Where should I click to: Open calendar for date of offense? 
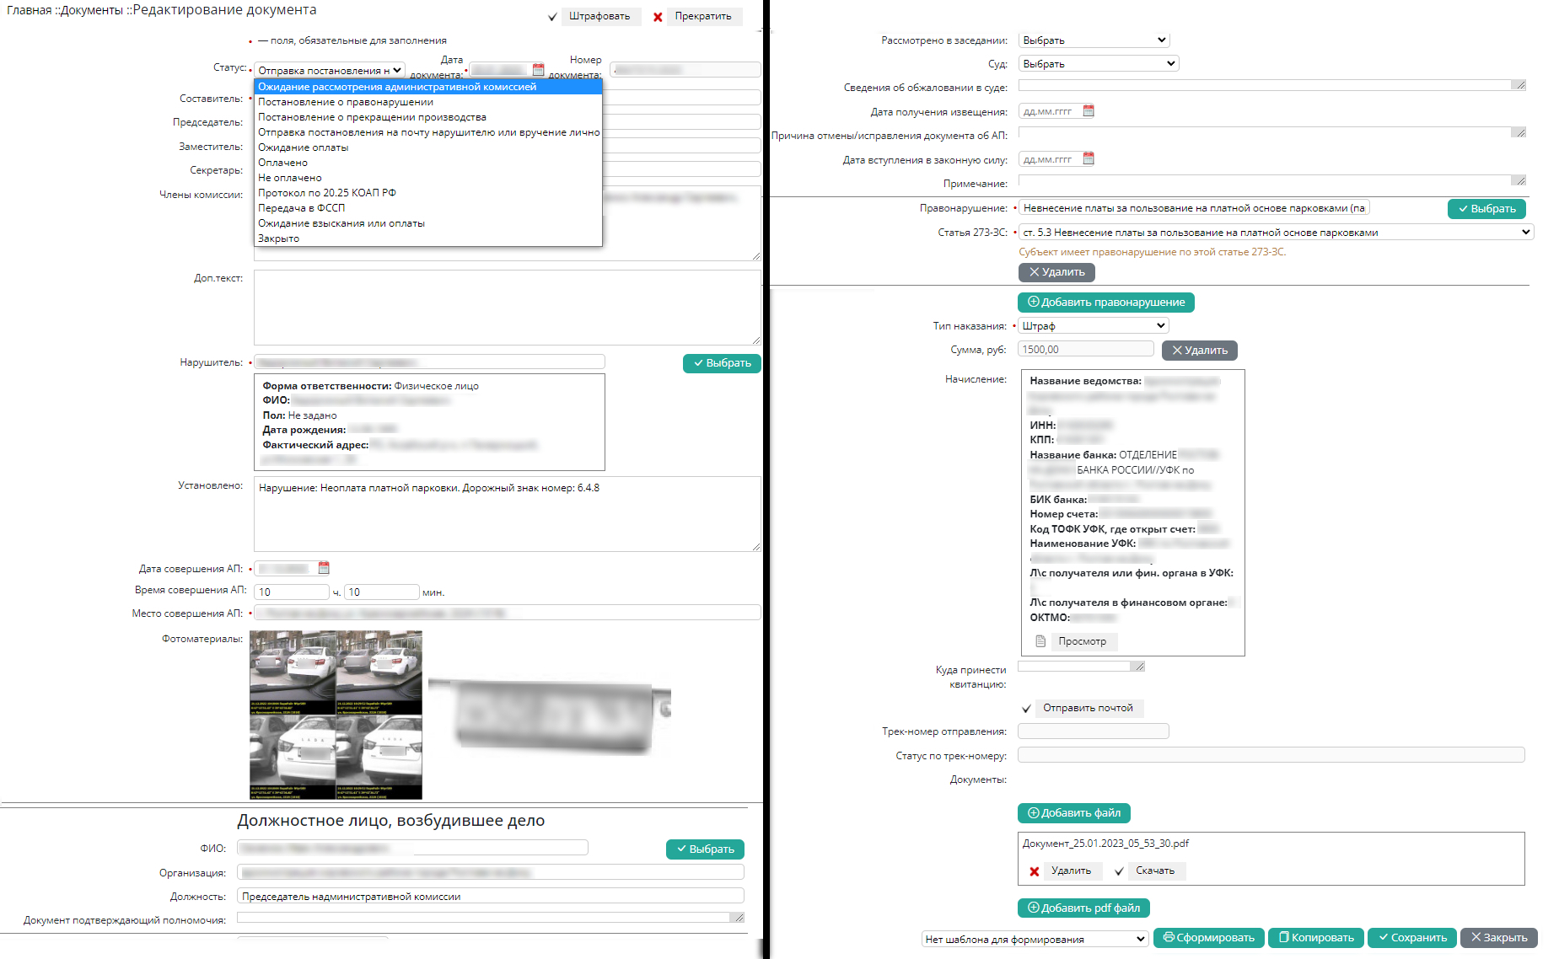[x=324, y=568]
